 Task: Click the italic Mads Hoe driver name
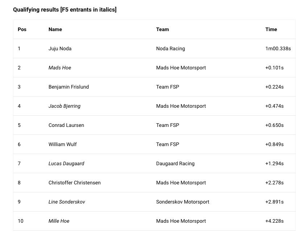pos(60,68)
